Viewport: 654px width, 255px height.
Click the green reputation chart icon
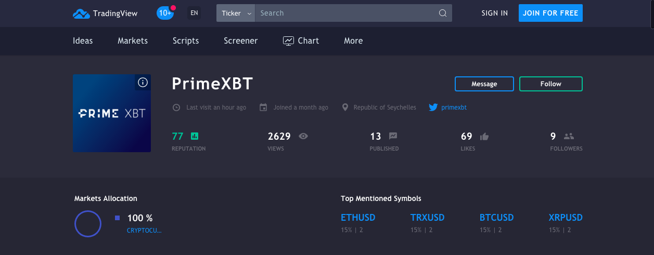point(195,136)
